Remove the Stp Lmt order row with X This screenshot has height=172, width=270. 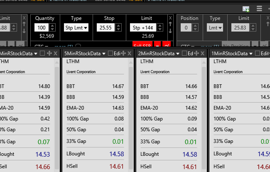point(170,18)
